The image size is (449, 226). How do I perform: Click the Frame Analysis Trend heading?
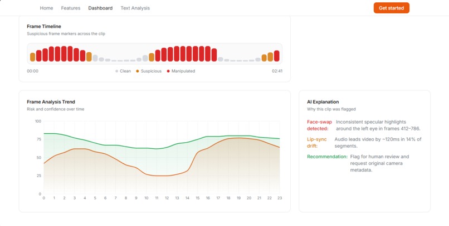[x=51, y=102]
